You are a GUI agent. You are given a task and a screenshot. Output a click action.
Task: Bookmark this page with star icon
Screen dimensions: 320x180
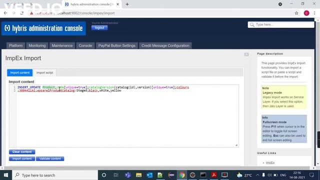296,13
